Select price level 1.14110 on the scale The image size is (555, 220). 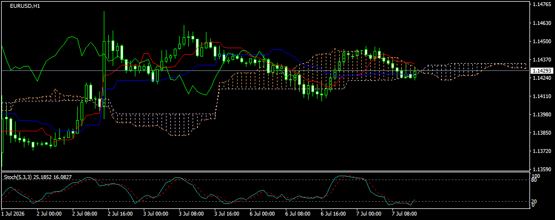click(x=542, y=96)
